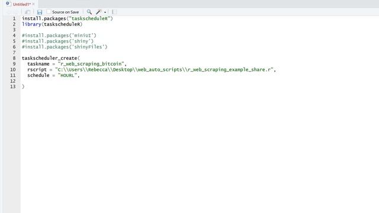Save the current document
Viewport: 379px width, 213px height.
40,12
